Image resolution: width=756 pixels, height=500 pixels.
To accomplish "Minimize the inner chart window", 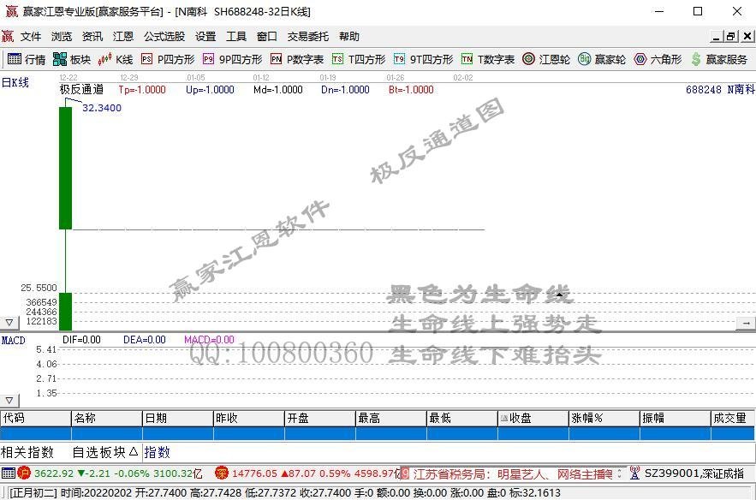I will click(x=717, y=36).
